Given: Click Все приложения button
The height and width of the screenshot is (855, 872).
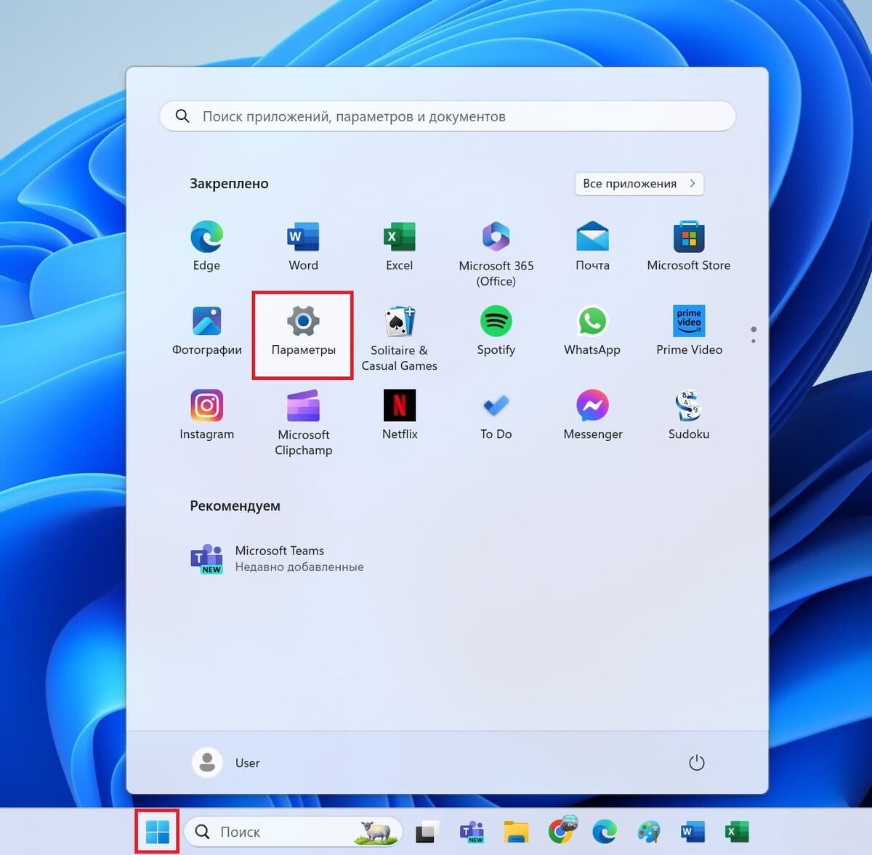Looking at the screenshot, I should coord(639,184).
